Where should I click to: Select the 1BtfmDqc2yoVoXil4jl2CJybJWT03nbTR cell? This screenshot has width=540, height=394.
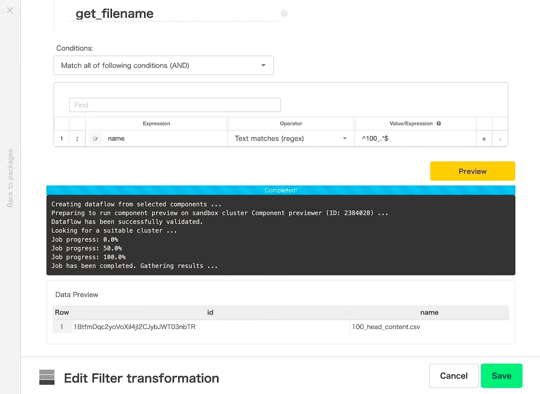pos(210,327)
